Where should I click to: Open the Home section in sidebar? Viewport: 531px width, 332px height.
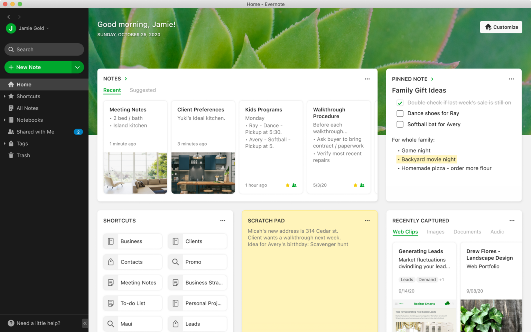tap(24, 84)
